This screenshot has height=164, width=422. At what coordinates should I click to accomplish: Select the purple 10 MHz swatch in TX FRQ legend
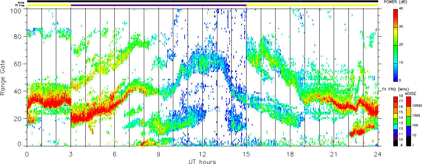(x=395, y=138)
